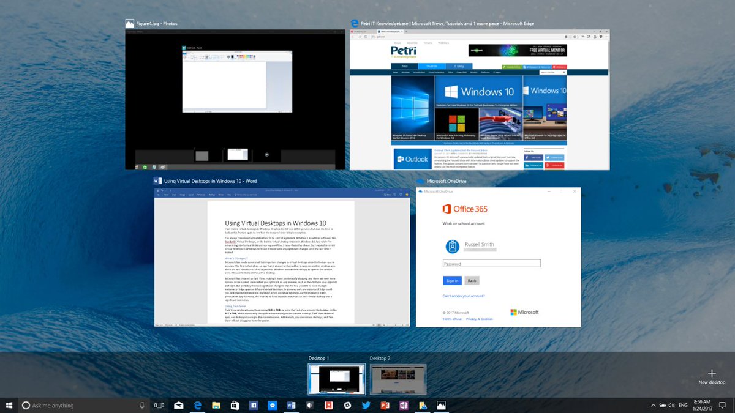Add a New desktop
This screenshot has height=413, width=735.
click(x=712, y=377)
